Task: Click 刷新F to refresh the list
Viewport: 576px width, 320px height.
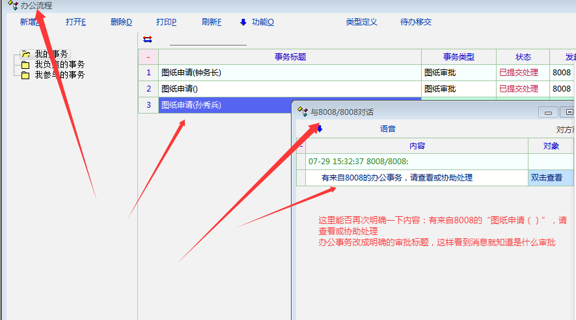Action: [212, 22]
